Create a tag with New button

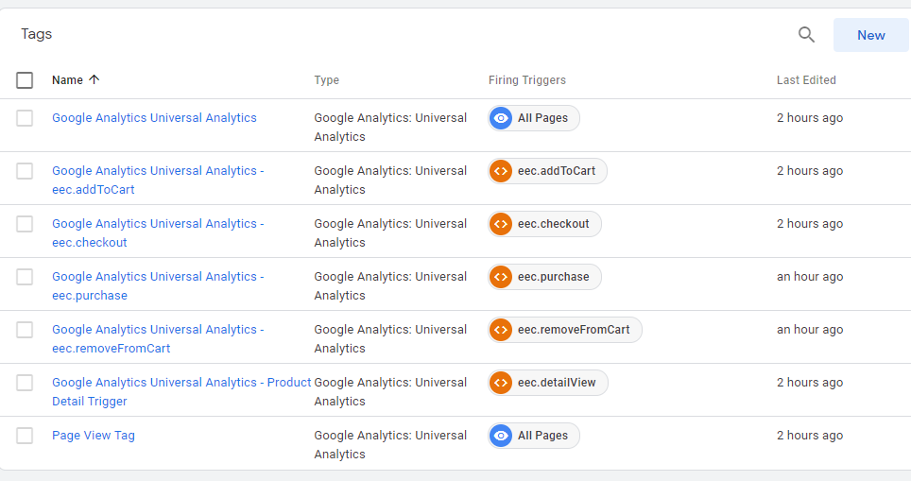click(871, 35)
